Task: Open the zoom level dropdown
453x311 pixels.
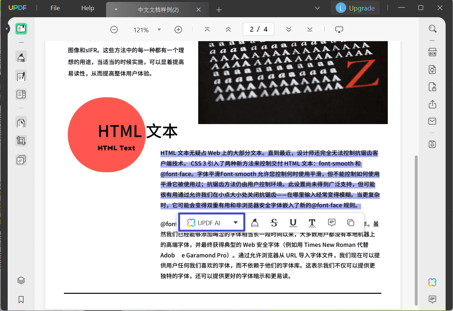Action: pos(159,29)
